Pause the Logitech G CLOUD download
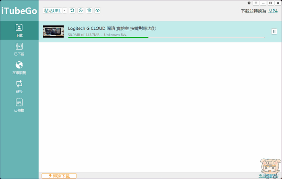Viewport: 282px width, 179px height. (x=274, y=31)
